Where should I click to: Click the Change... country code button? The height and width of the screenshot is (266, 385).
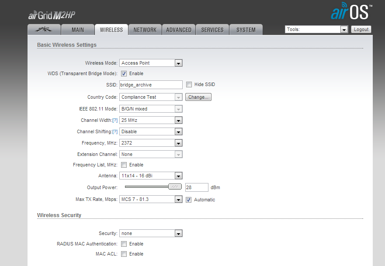198,97
